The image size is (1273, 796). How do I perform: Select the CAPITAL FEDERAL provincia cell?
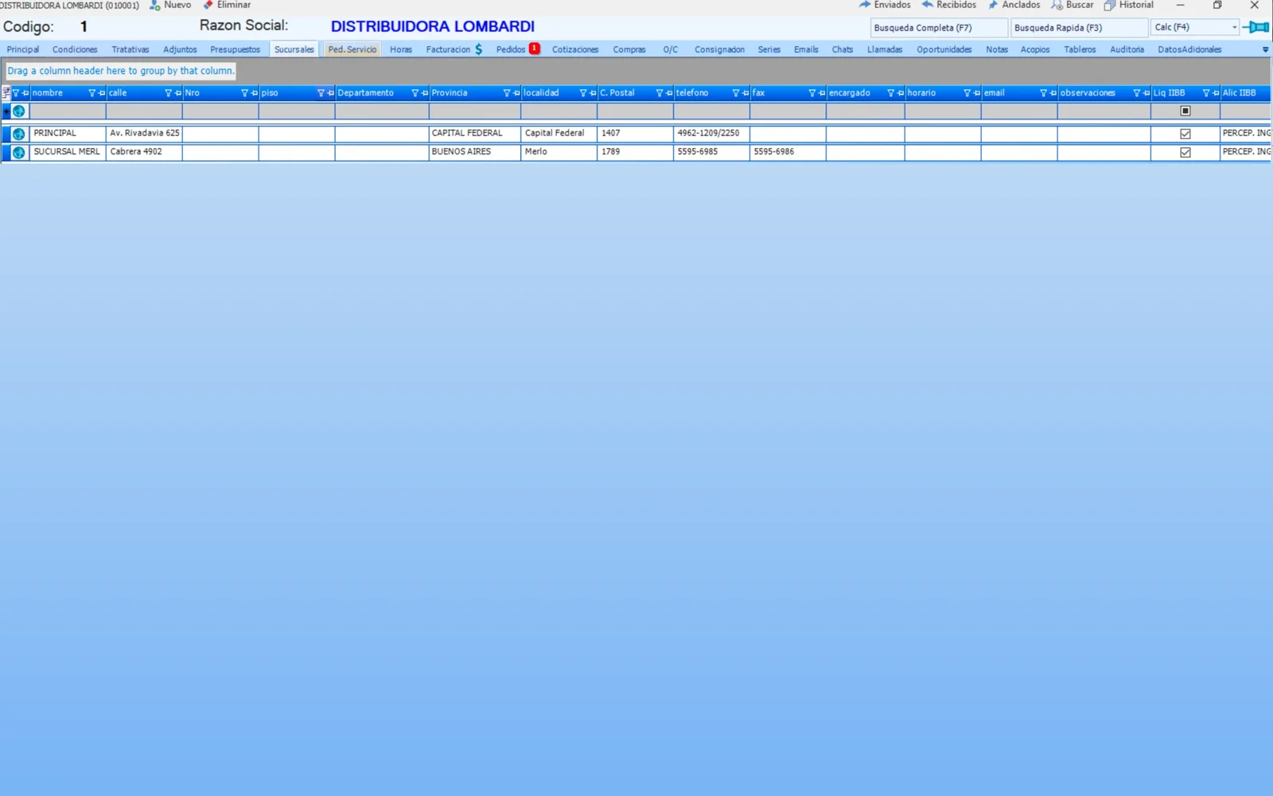[474, 134]
